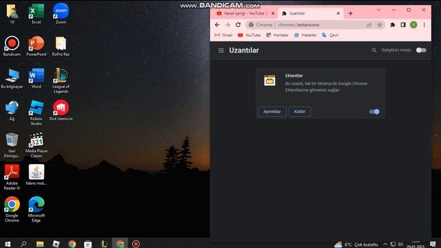Select the Bu bilgisayar desktop icon
Screen dimensions: 441x248
click(x=12, y=78)
